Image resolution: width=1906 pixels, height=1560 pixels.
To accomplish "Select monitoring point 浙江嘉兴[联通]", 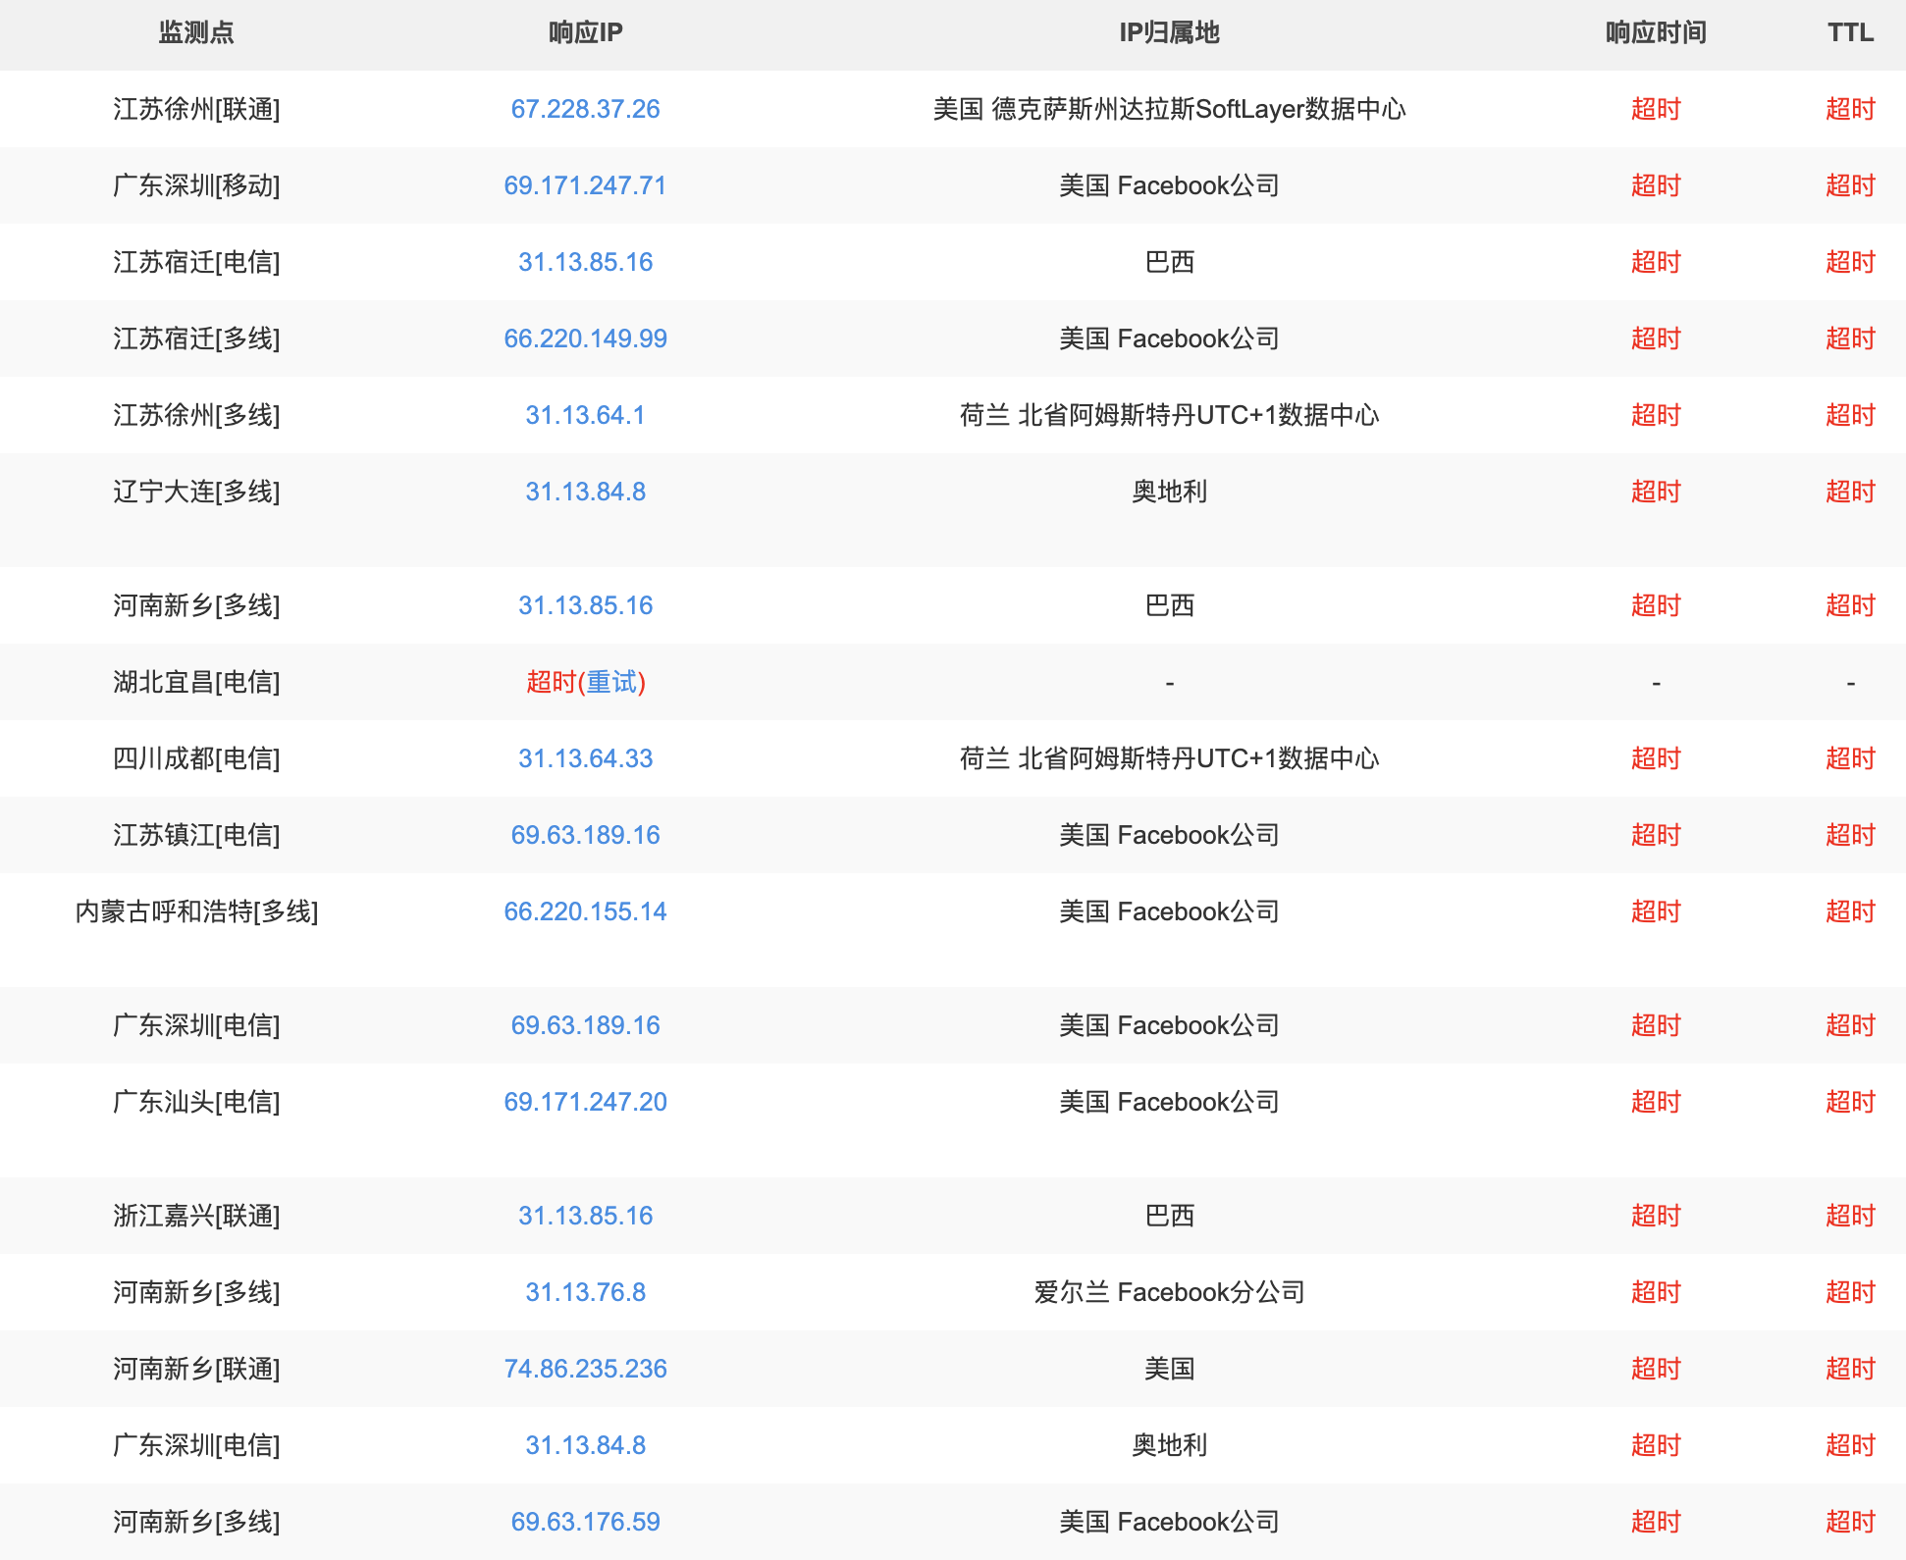I will coord(196,1216).
